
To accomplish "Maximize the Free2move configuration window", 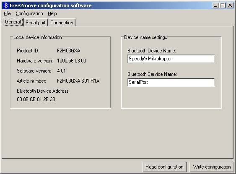I will pos(223,5).
